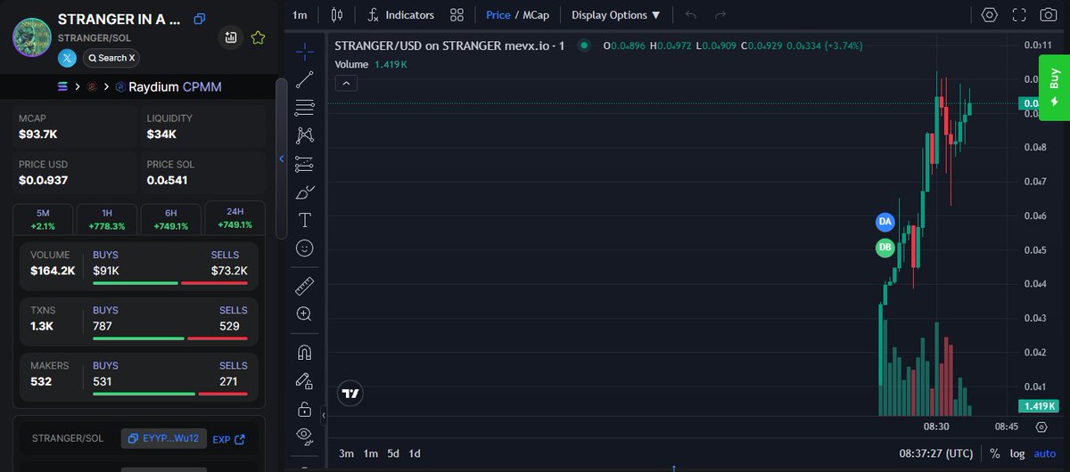This screenshot has height=472, width=1070.
Task: Collapse the chart legend with the arrow
Action: click(x=347, y=83)
